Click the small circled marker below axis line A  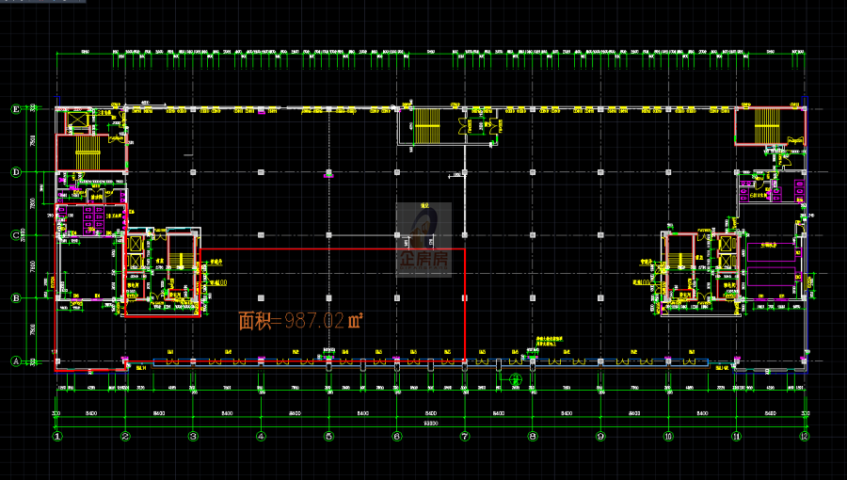point(515,378)
